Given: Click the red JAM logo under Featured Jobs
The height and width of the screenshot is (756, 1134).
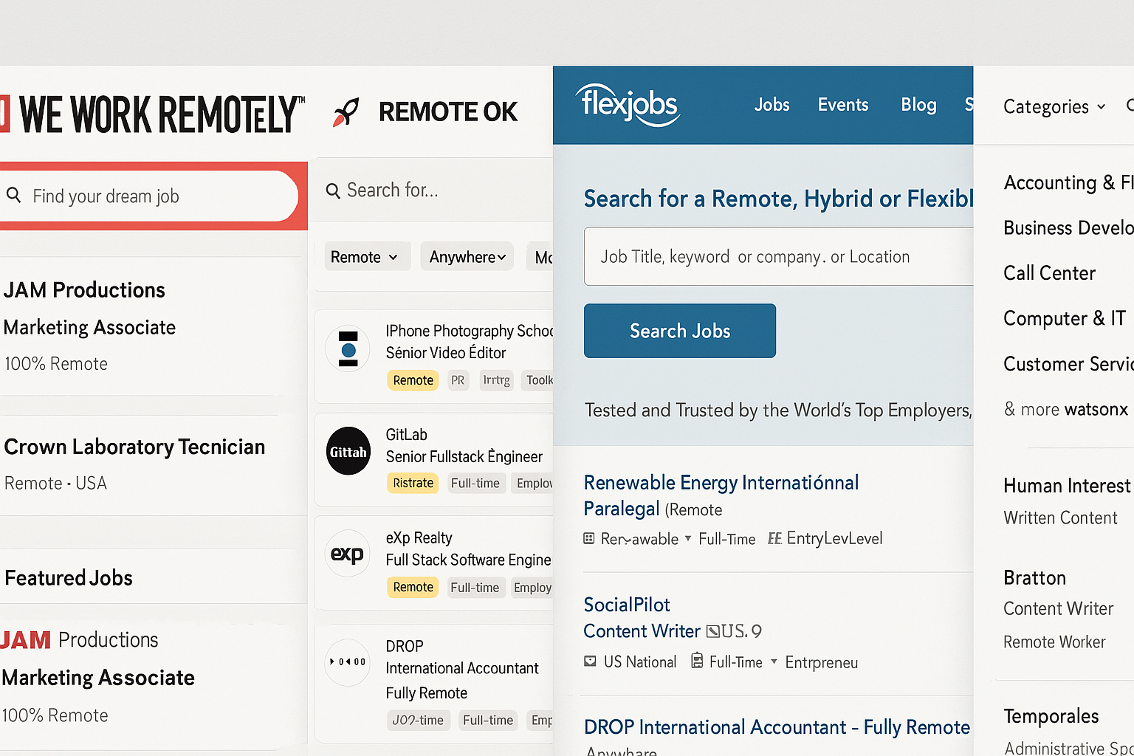Looking at the screenshot, I should tap(26, 639).
